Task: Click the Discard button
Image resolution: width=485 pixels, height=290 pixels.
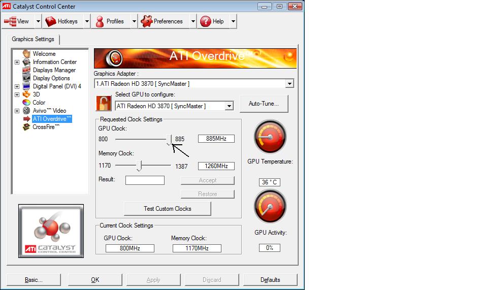Action: 212,280
